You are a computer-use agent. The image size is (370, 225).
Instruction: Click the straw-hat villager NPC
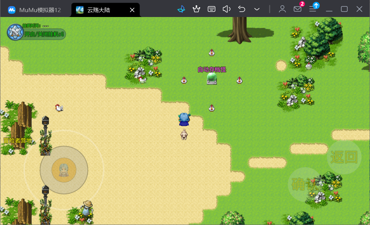(x=88, y=208)
